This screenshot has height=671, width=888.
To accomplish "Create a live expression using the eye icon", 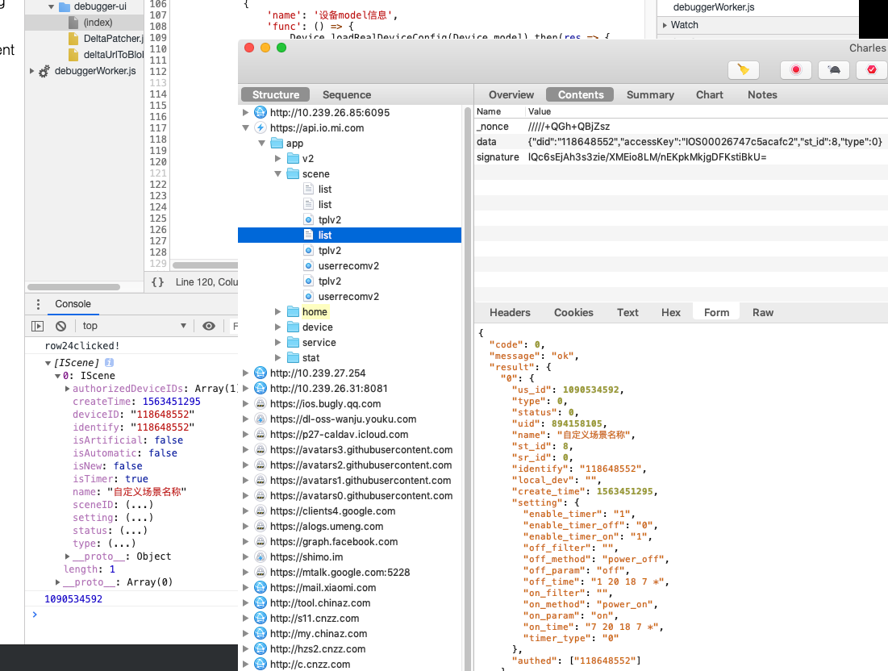I will click(209, 326).
